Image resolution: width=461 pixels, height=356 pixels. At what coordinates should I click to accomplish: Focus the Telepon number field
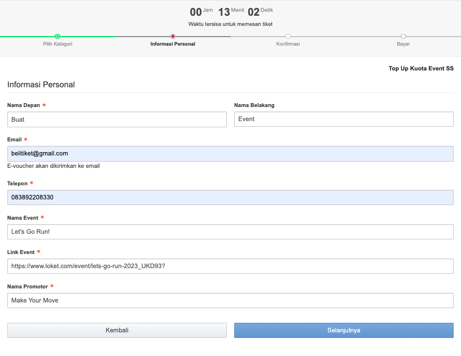230,198
